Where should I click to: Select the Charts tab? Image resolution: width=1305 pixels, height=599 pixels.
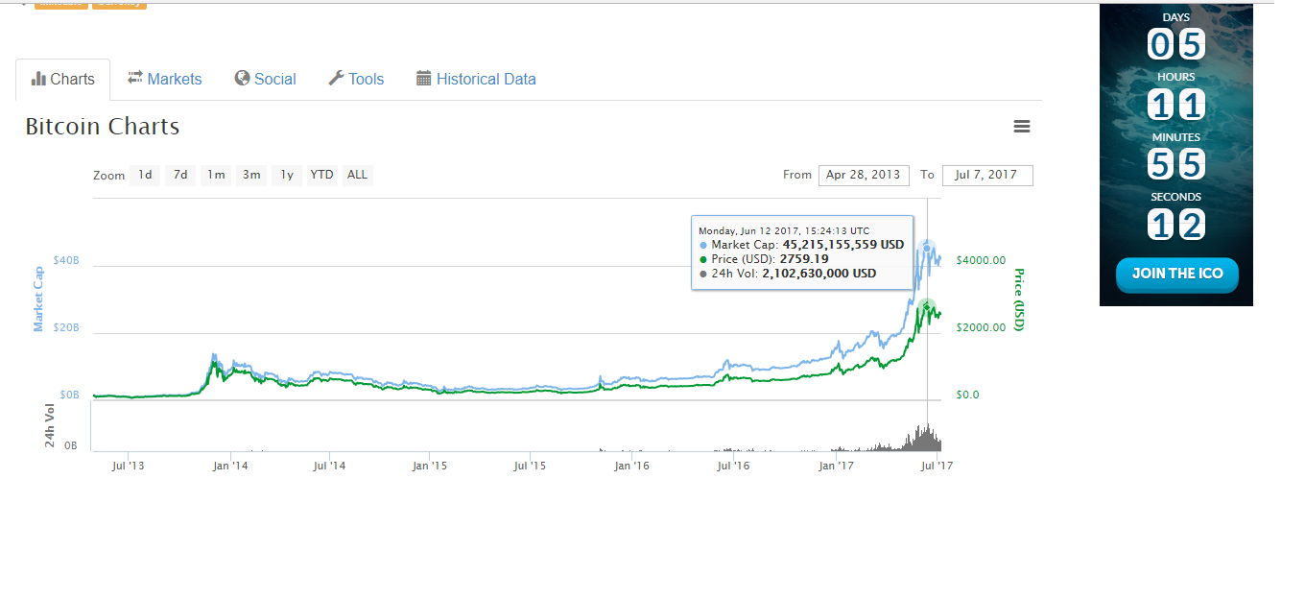click(x=63, y=79)
